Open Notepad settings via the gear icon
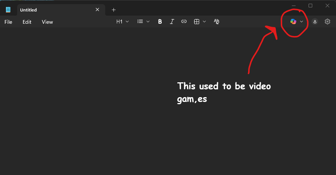The height and width of the screenshot is (175, 336). coord(327,22)
